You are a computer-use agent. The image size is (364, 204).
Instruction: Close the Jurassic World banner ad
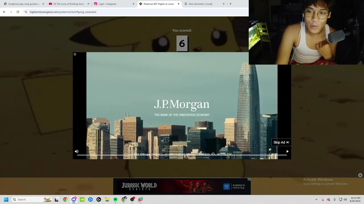(x=249, y=179)
